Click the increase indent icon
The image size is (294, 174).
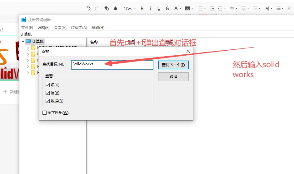point(212,8)
